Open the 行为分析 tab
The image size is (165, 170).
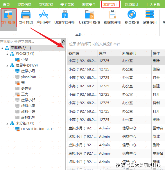[153, 5]
